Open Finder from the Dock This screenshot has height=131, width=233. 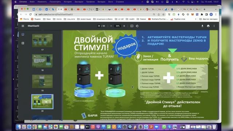pyautogui.click(x=19, y=127)
